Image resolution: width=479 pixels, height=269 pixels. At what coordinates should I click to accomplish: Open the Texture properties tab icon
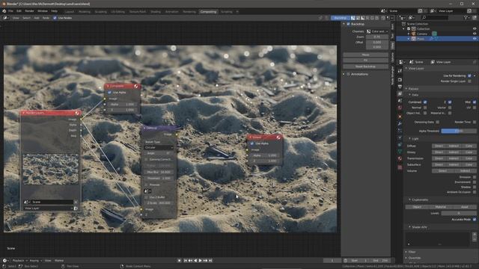pos(400,167)
